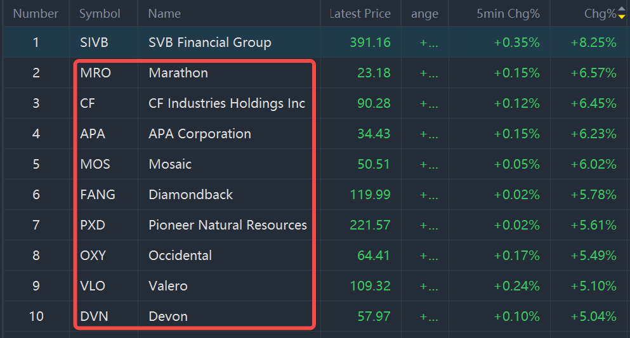Click Valero daily change +5.10%
Screen dimensions: 630x338
tap(593, 286)
